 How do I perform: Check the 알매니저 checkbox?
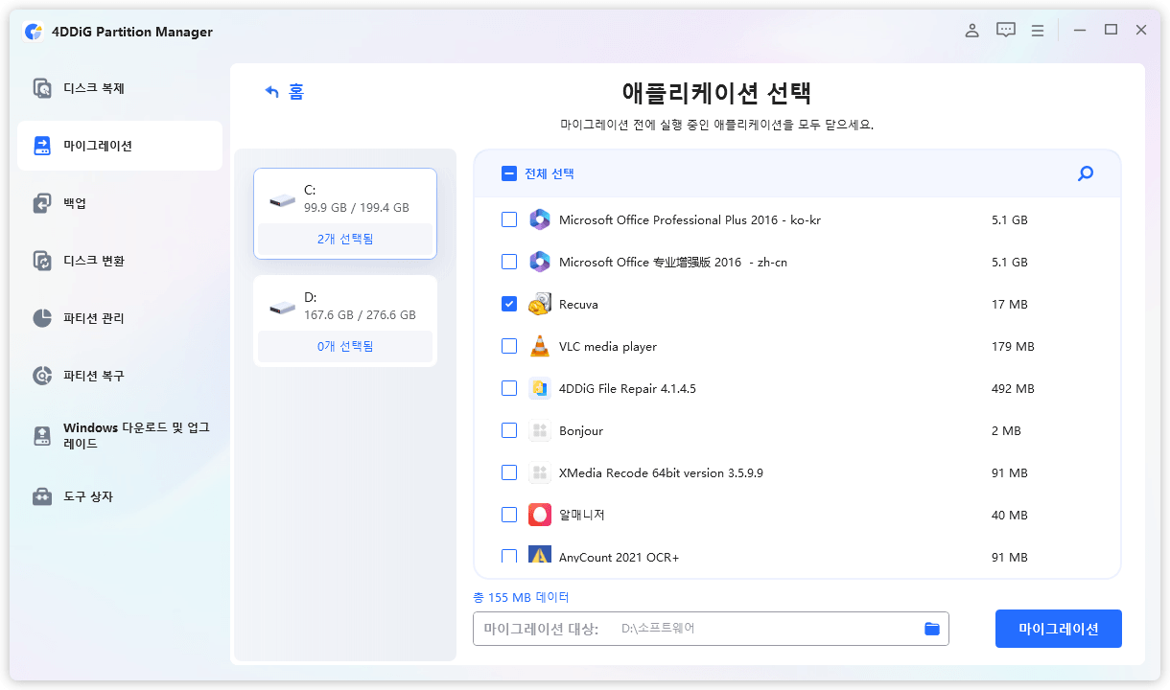pos(509,515)
